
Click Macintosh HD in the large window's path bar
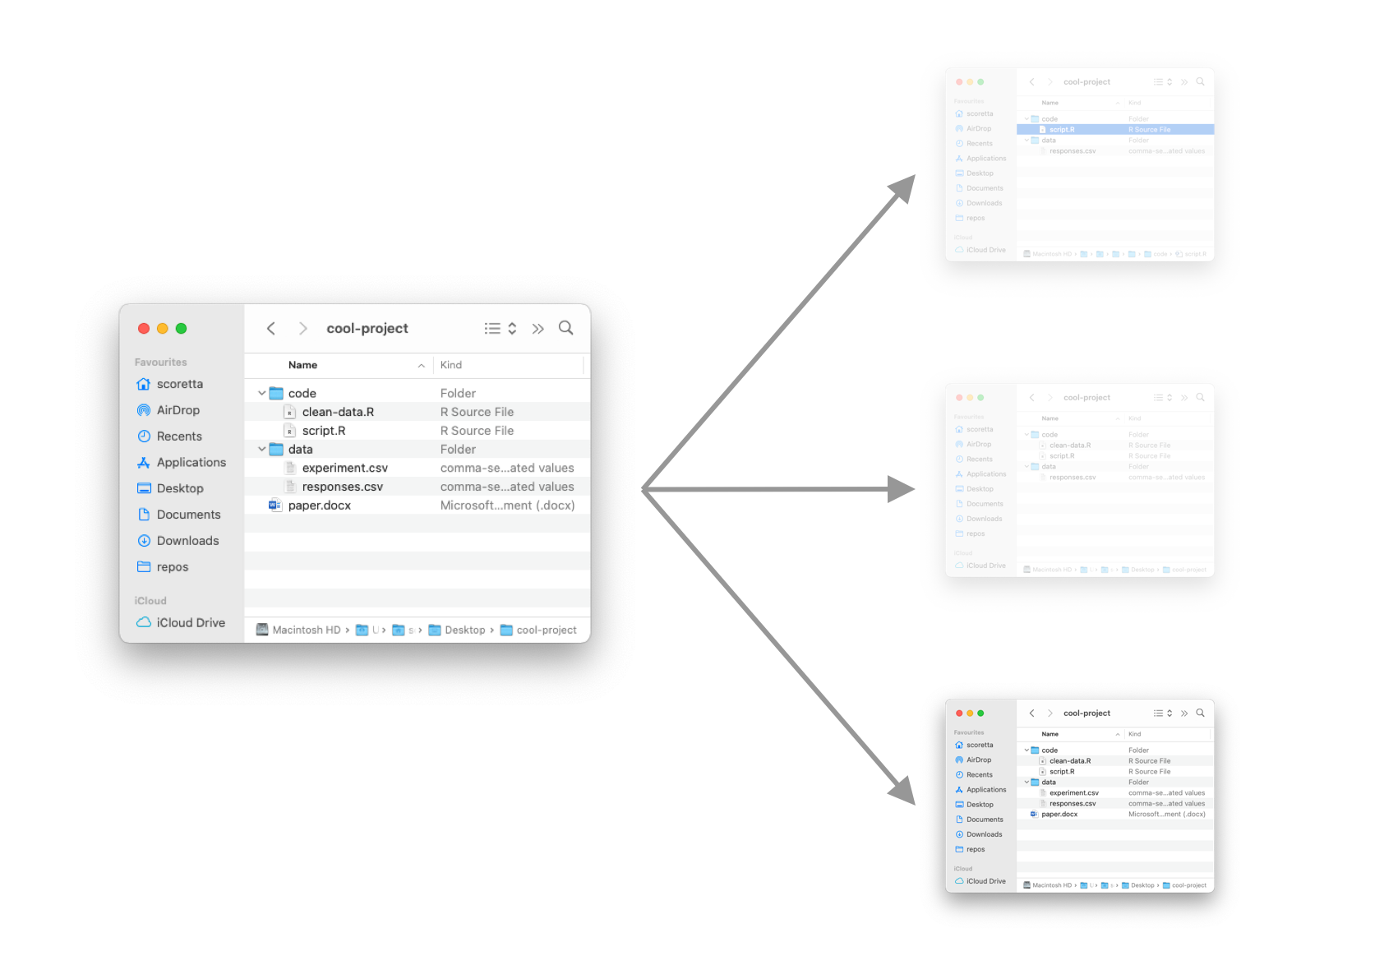[306, 630]
